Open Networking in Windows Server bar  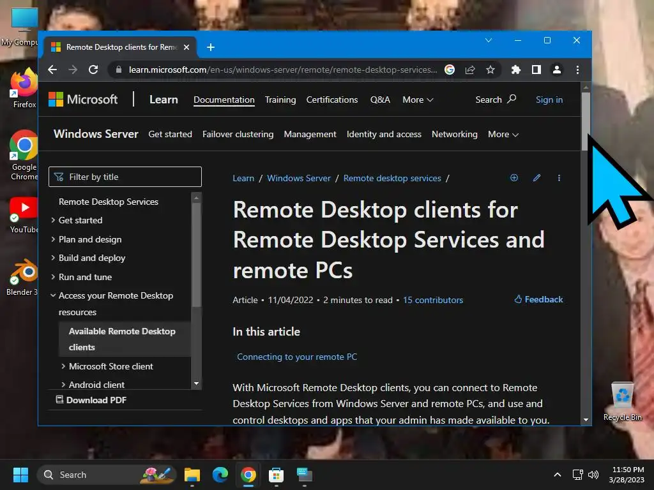click(x=454, y=134)
